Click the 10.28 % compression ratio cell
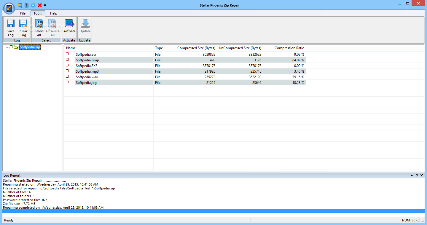427x225 pixels. (298, 83)
